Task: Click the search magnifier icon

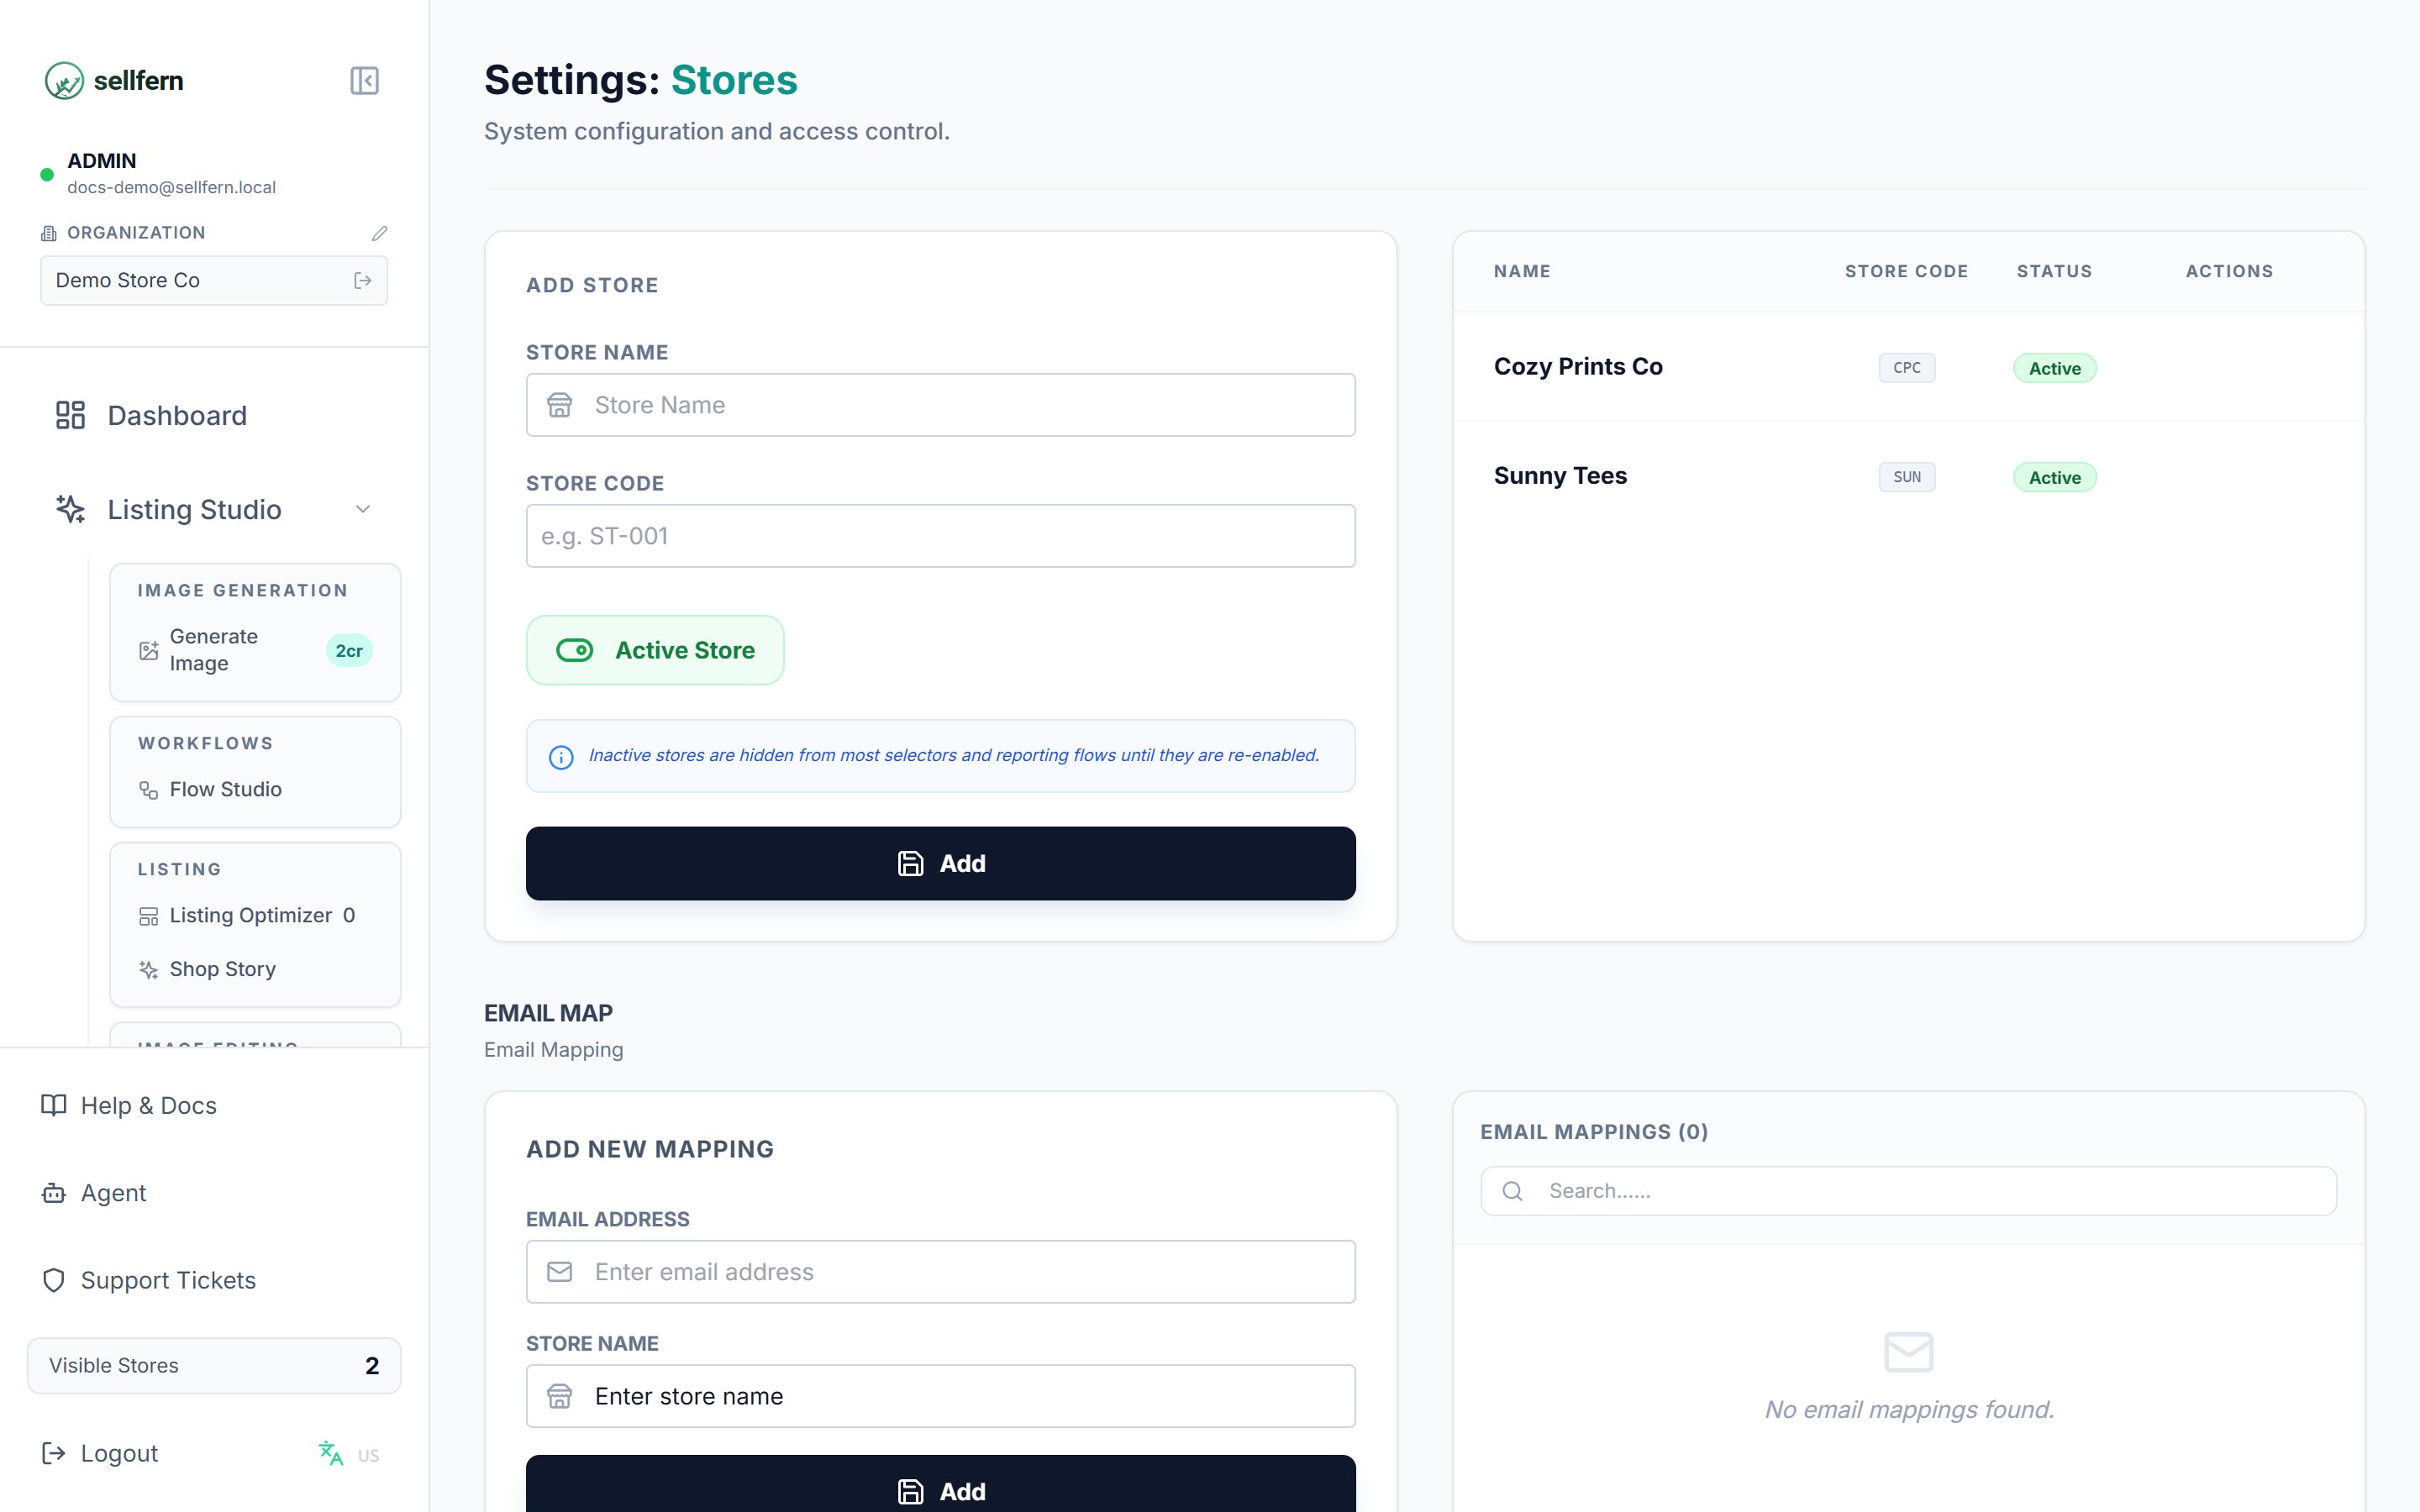Action: [1512, 1191]
